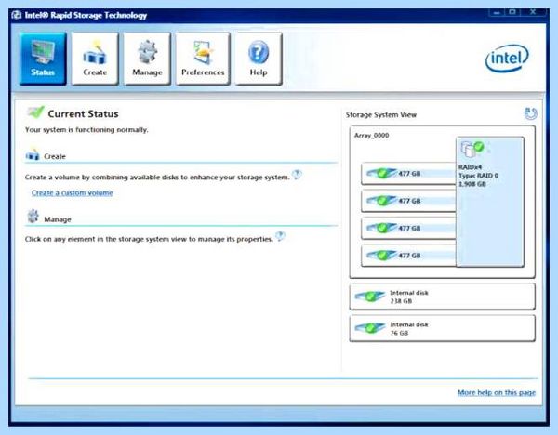Click the Intel logo

coord(507,58)
